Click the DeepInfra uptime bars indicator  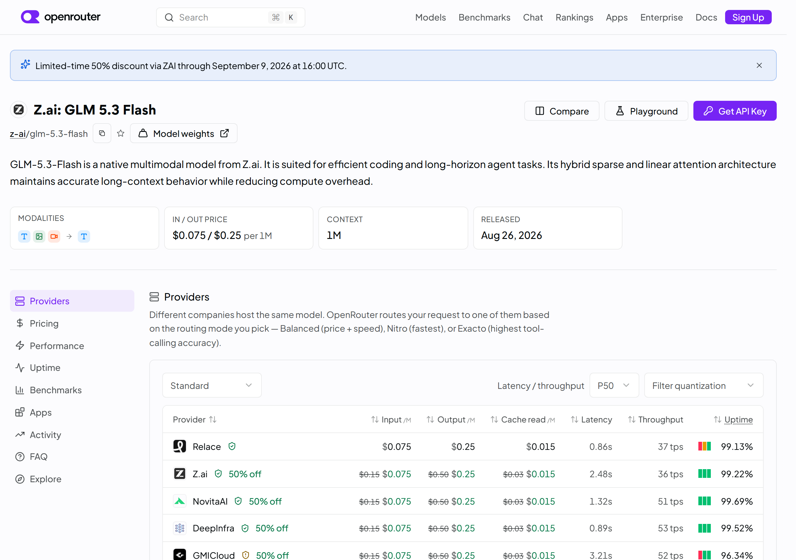tap(704, 528)
